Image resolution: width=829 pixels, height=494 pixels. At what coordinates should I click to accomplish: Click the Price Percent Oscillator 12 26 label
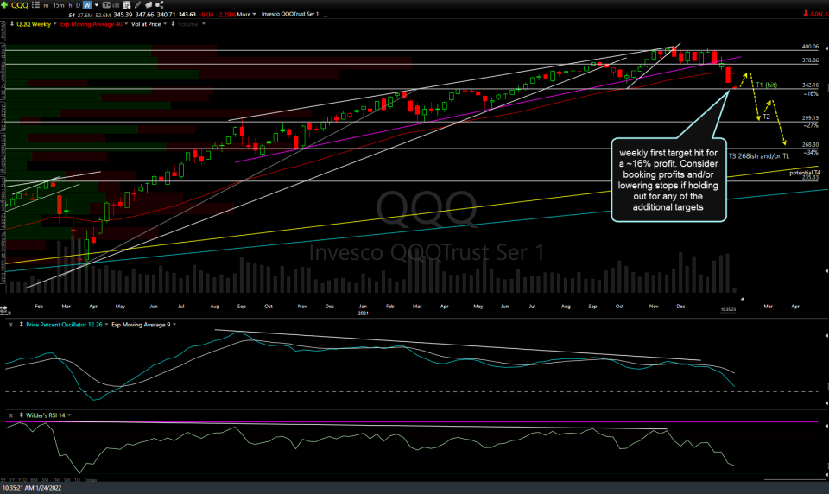click(x=64, y=324)
